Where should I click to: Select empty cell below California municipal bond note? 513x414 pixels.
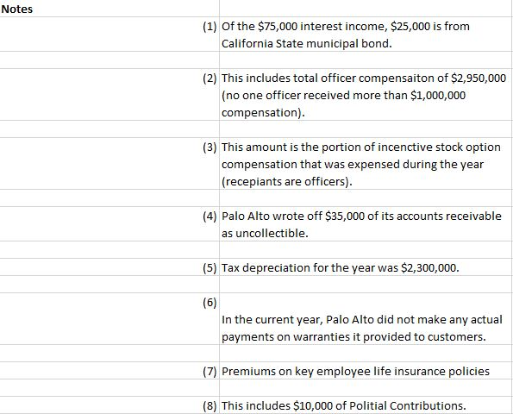pos(366,60)
